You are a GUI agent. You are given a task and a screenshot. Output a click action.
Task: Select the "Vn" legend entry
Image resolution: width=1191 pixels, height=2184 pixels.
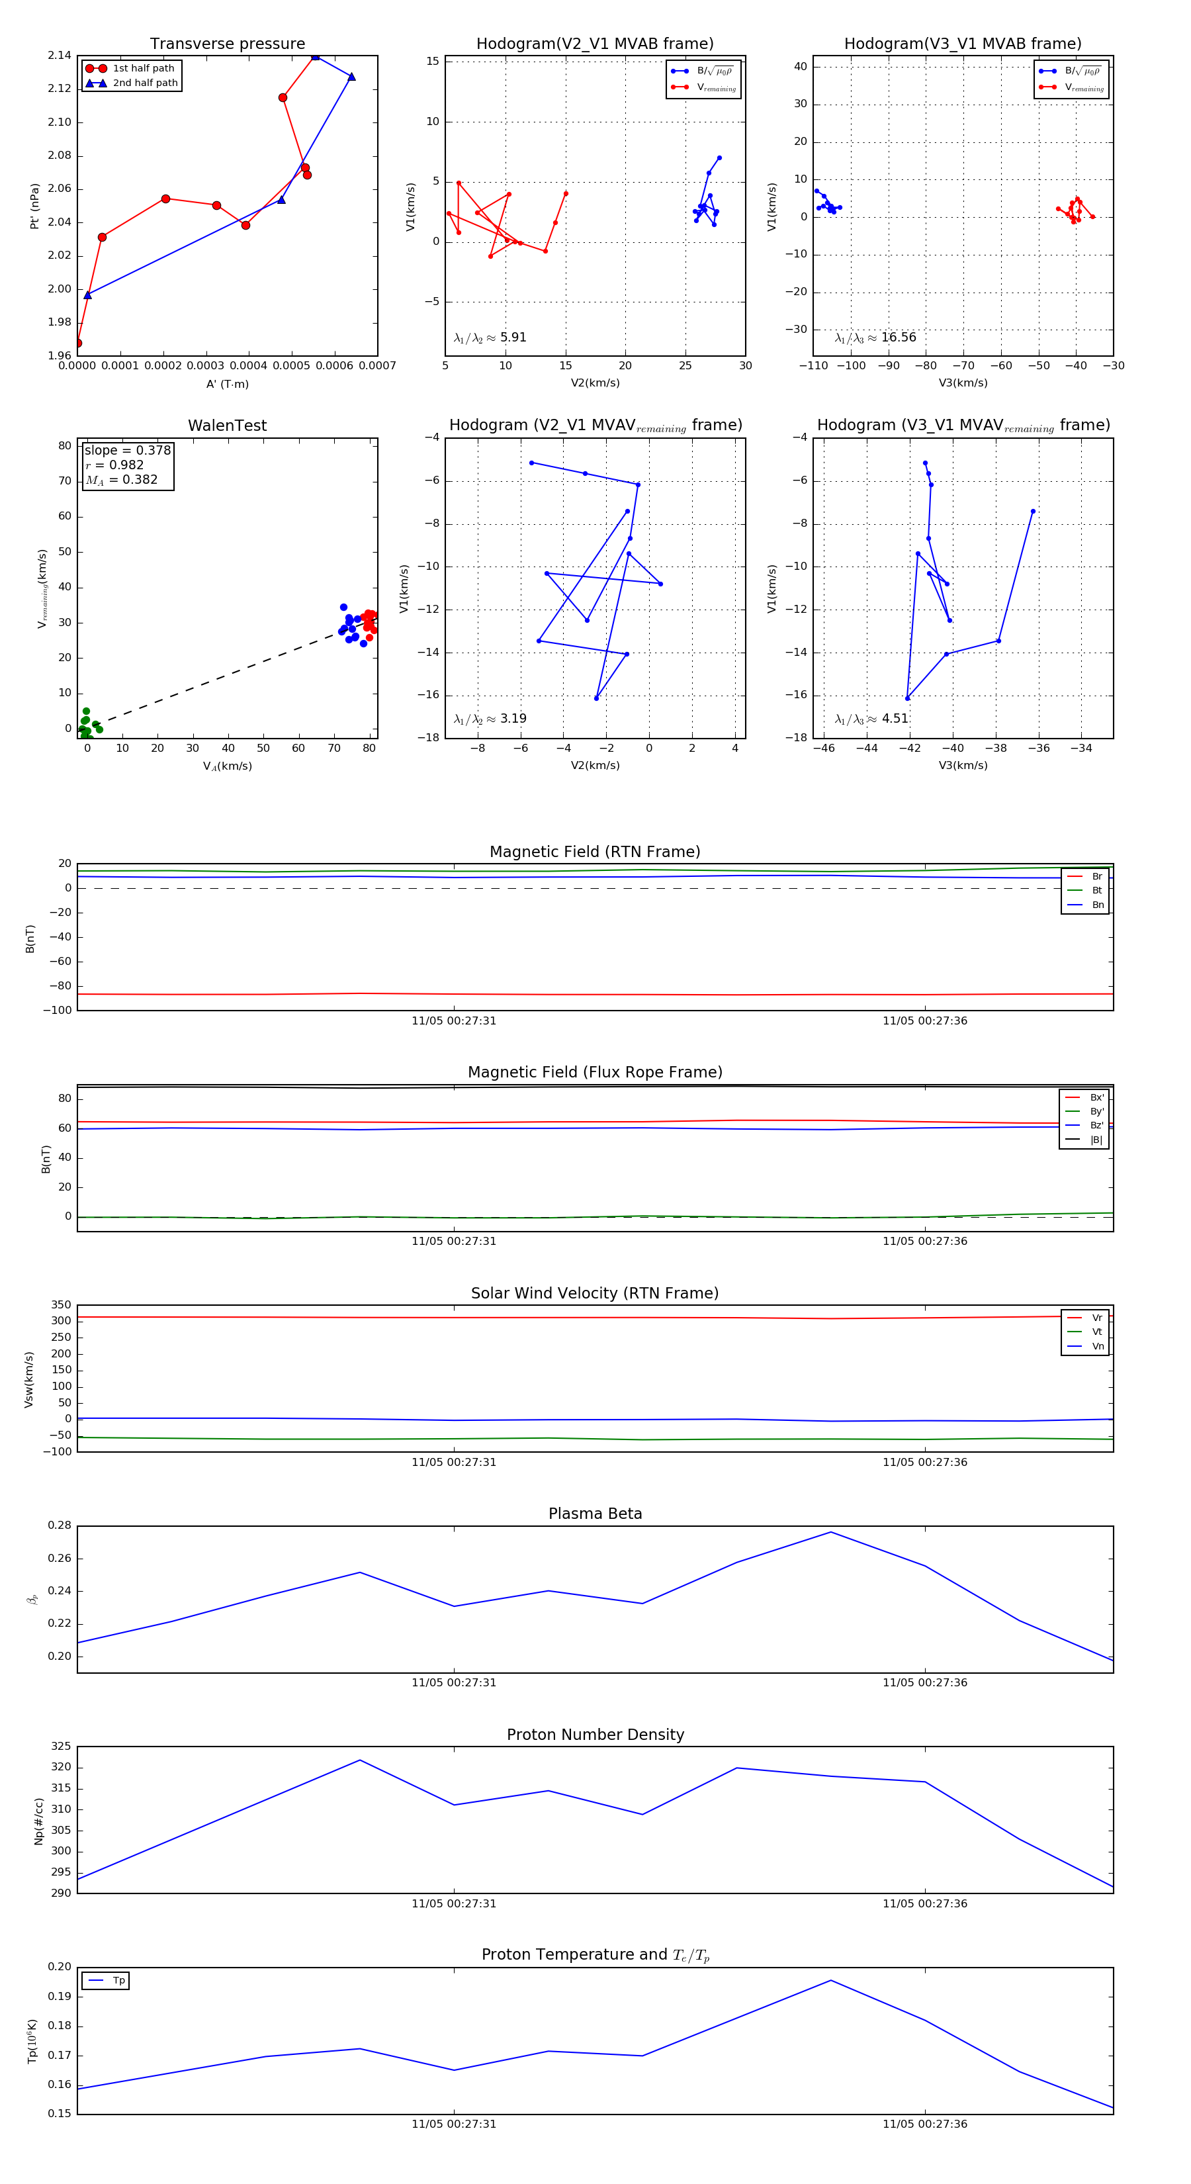coord(1086,1346)
